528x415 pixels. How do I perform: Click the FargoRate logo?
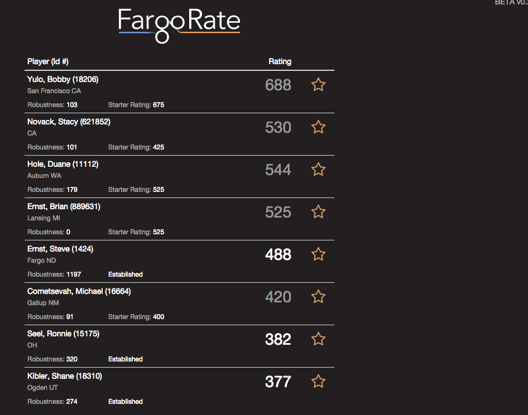(179, 26)
